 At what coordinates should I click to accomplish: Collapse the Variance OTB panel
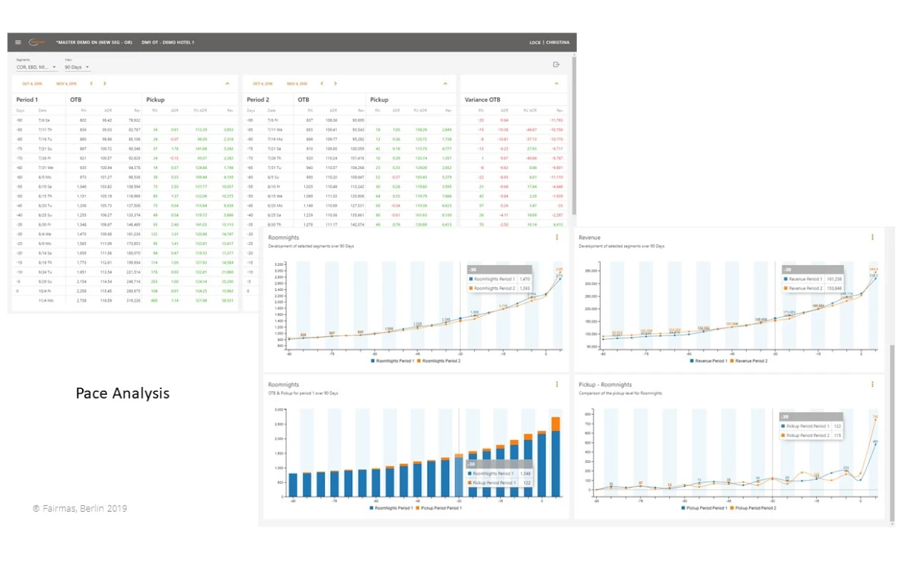(556, 84)
